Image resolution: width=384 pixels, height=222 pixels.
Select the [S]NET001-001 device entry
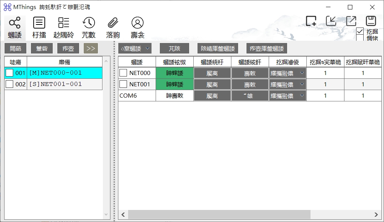(55, 84)
